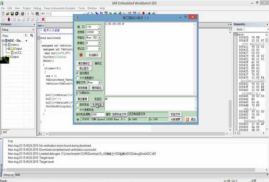Click the 停止显示 button
269x182 pixels.
click(x=84, y=69)
